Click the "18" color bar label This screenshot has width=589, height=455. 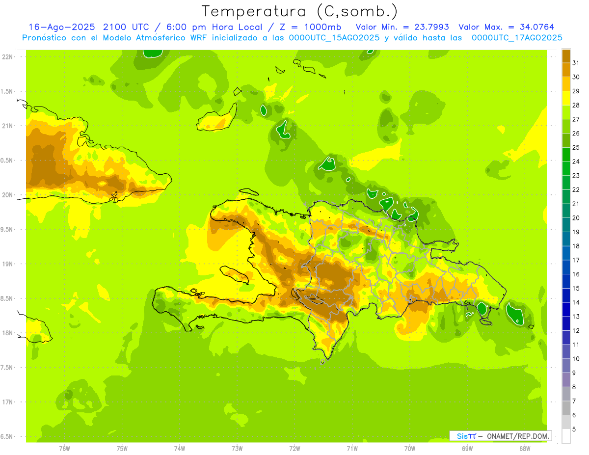click(x=576, y=246)
